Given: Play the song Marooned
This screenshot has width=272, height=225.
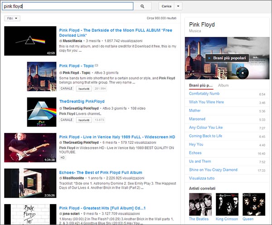Looking at the screenshot, I should coord(197,119).
